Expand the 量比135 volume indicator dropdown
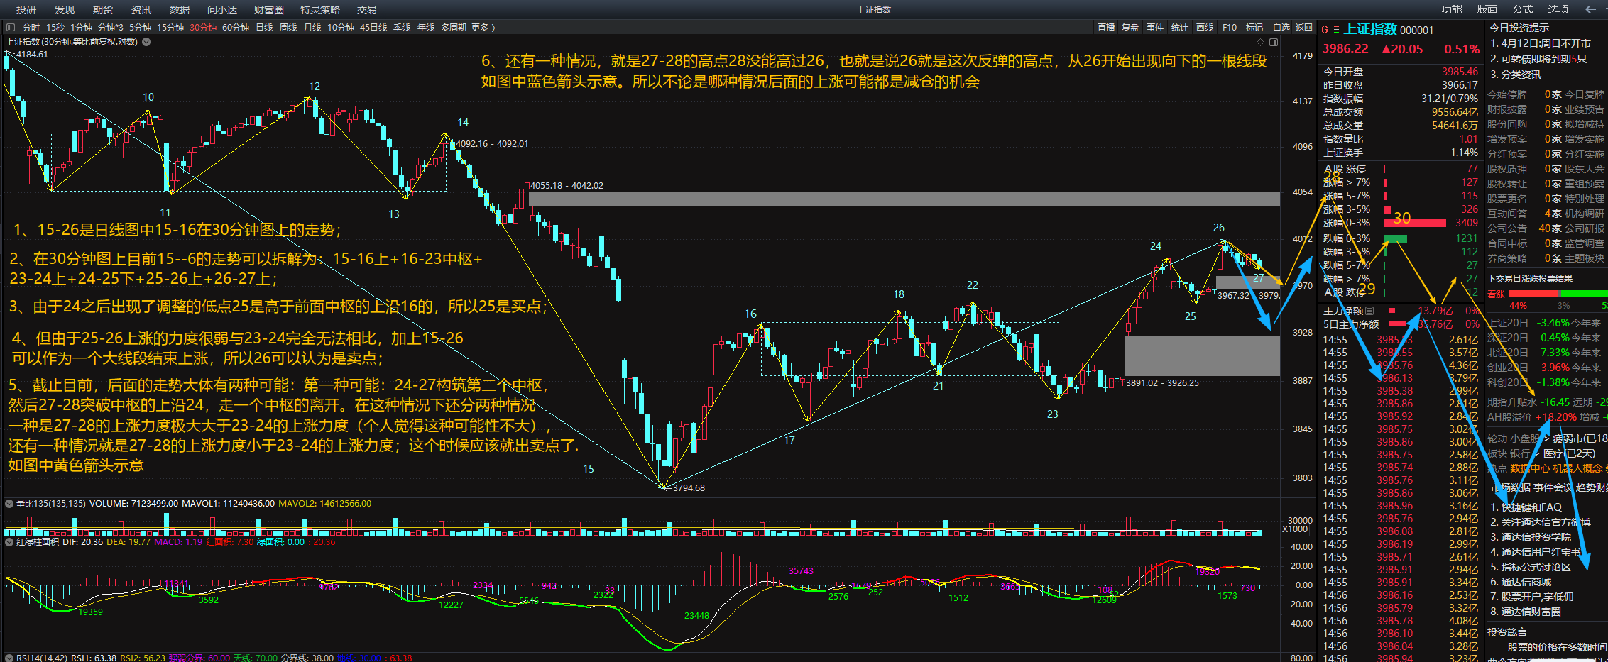The width and height of the screenshot is (1608, 662). tap(9, 504)
